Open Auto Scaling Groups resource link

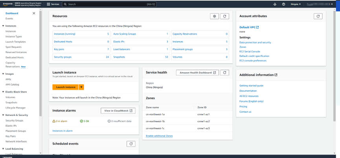[x=125, y=34]
